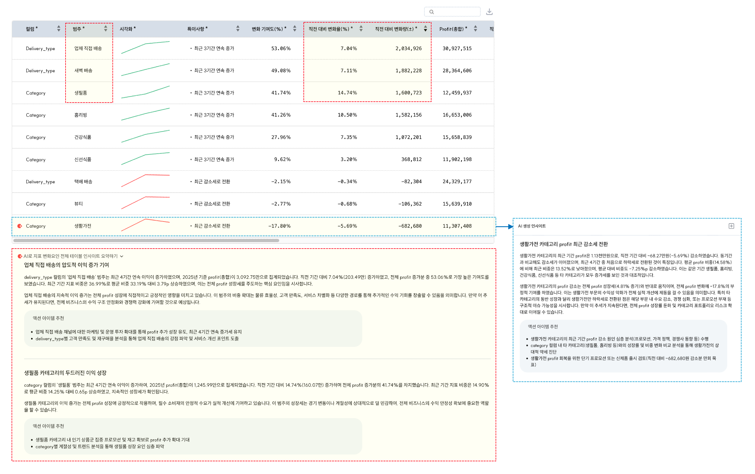Sort by 직전 대비 변화량(±) arrows
Image resolution: width=755 pixels, height=474 pixels.
tap(425, 29)
